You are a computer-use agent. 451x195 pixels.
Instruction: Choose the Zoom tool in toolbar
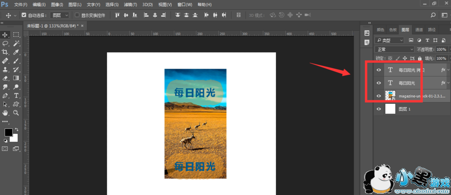[16, 113]
